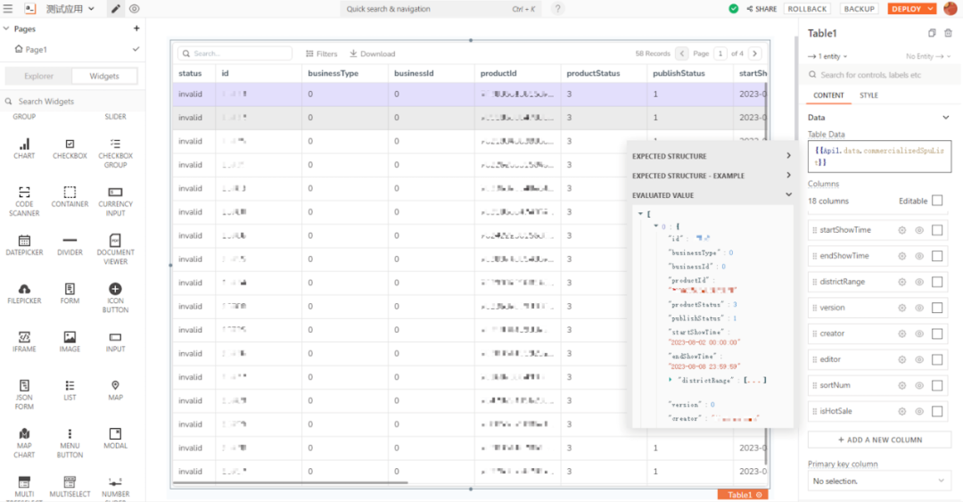Switch to preview mode eye icon
Viewport: 963px width, 502px height.
[x=134, y=9]
